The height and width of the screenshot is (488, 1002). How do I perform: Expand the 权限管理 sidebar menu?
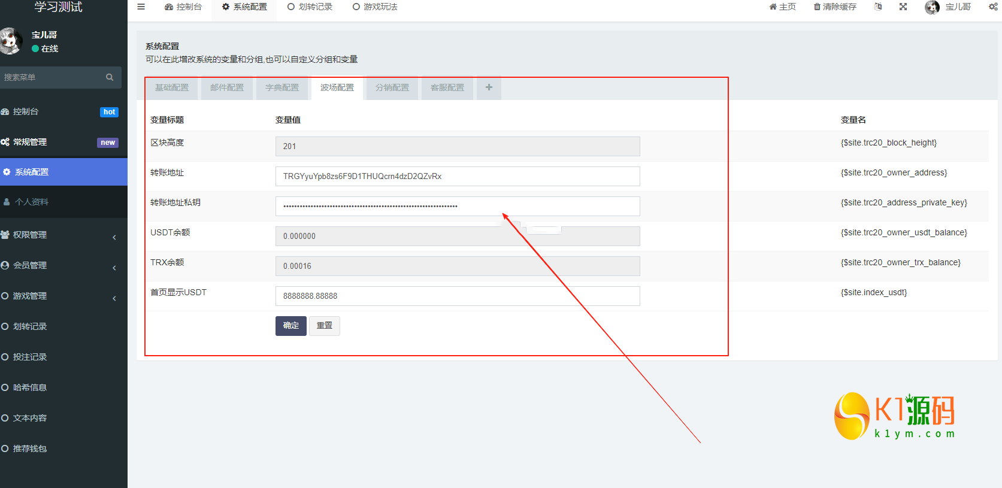63,235
